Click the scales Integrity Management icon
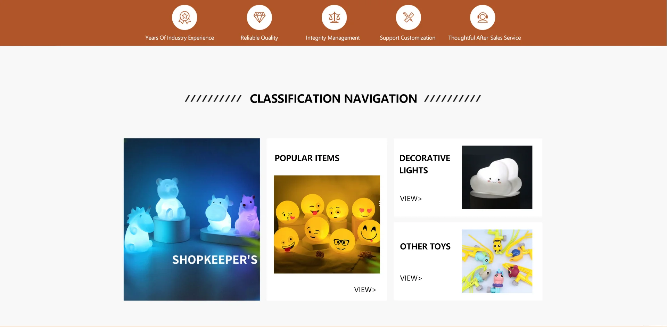 click(334, 17)
